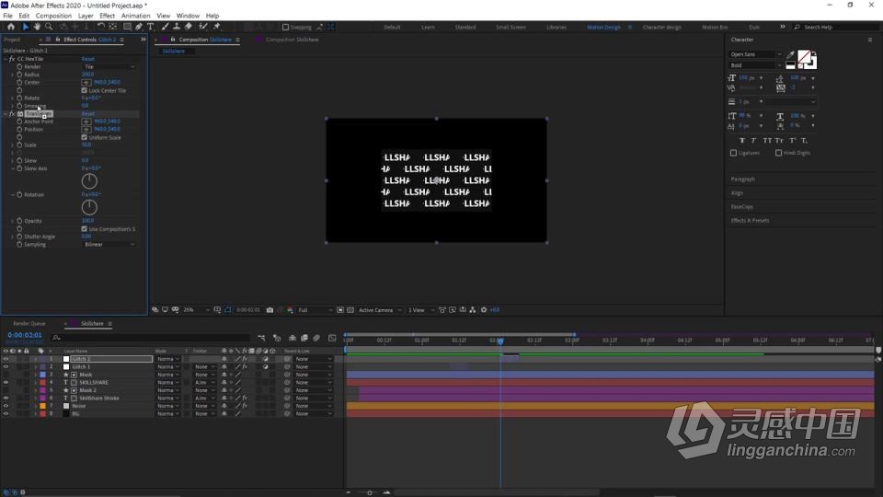Select the Hand tool in toolbar

click(x=37, y=27)
